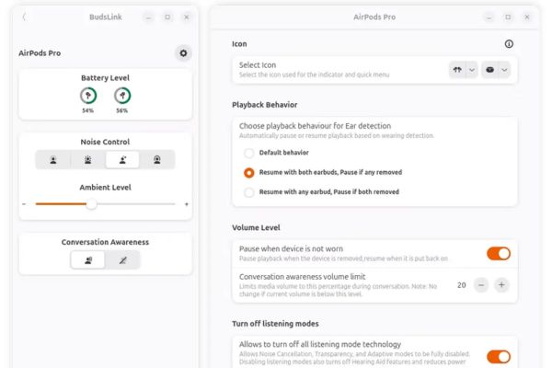
Task: Maximize the AirPods Pro settings window
Action: (508, 17)
